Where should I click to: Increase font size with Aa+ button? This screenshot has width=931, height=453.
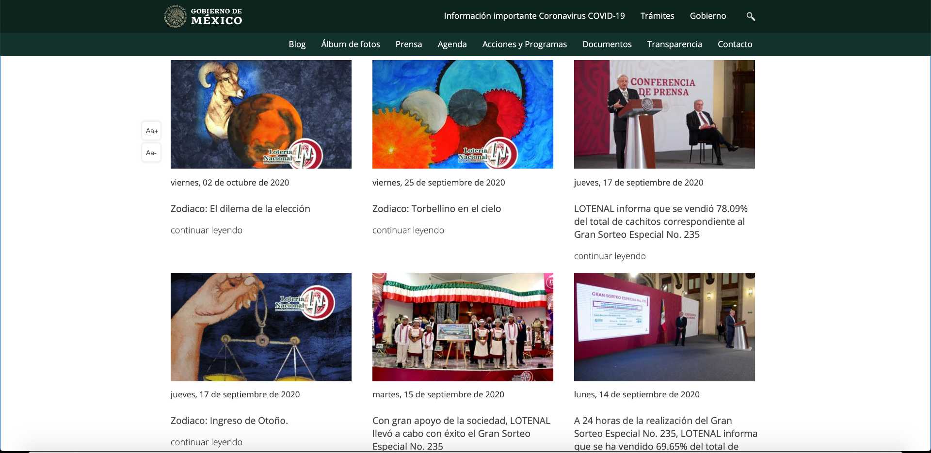click(x=151, y=131)
